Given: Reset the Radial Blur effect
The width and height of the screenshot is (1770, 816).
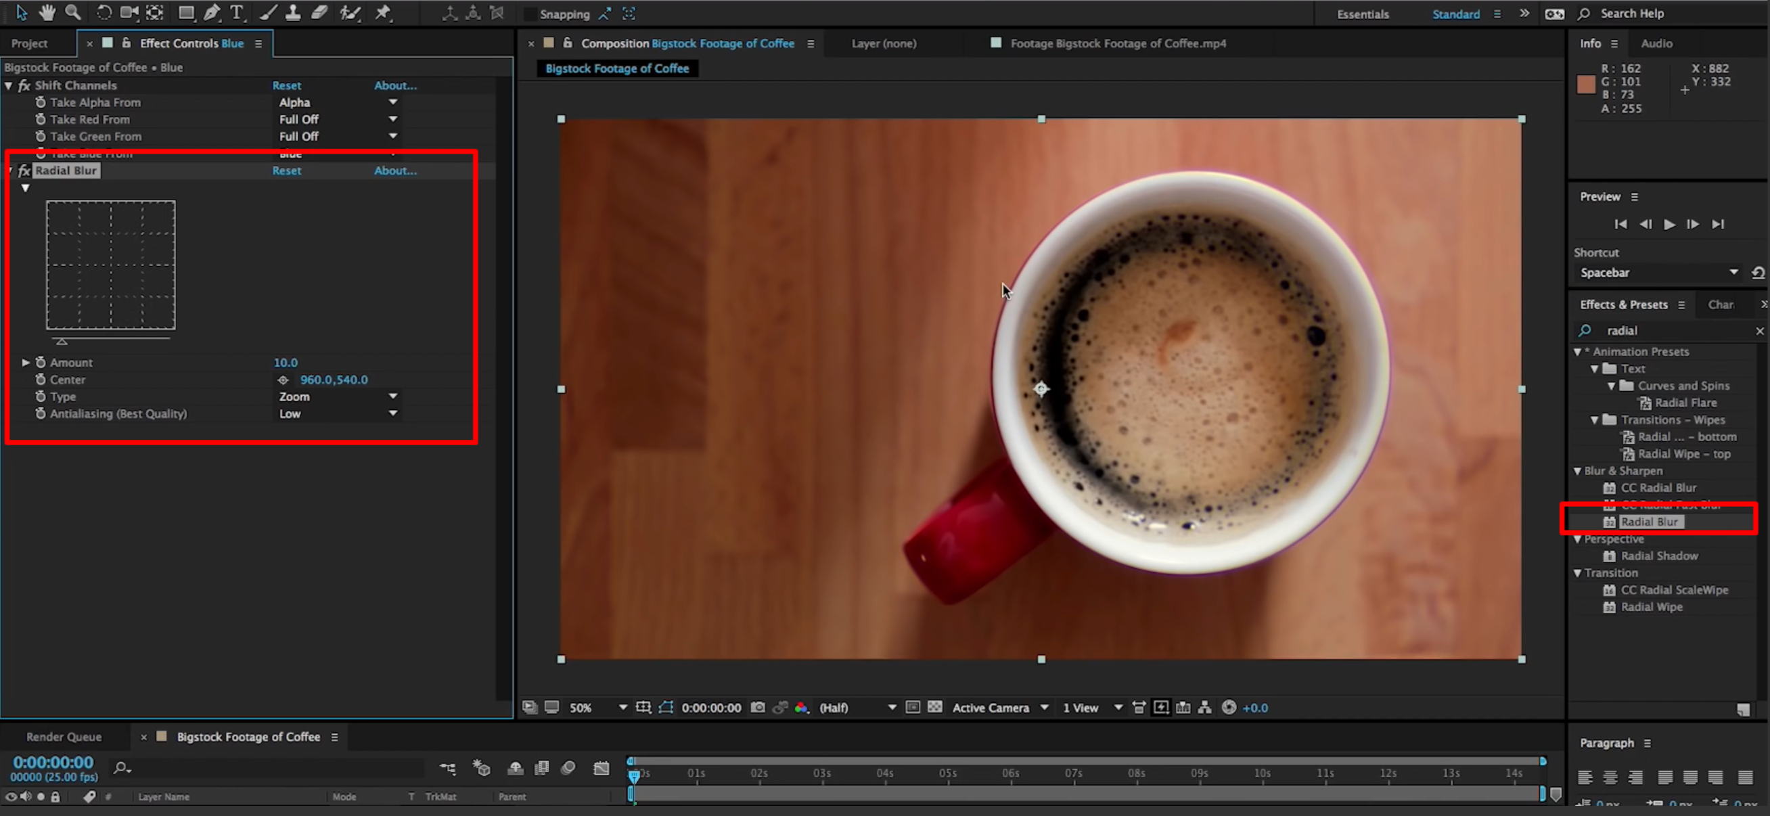Looking at the screenshot, I should pos(286,171).
